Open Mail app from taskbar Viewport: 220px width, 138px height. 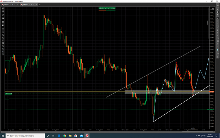point(81,136)
